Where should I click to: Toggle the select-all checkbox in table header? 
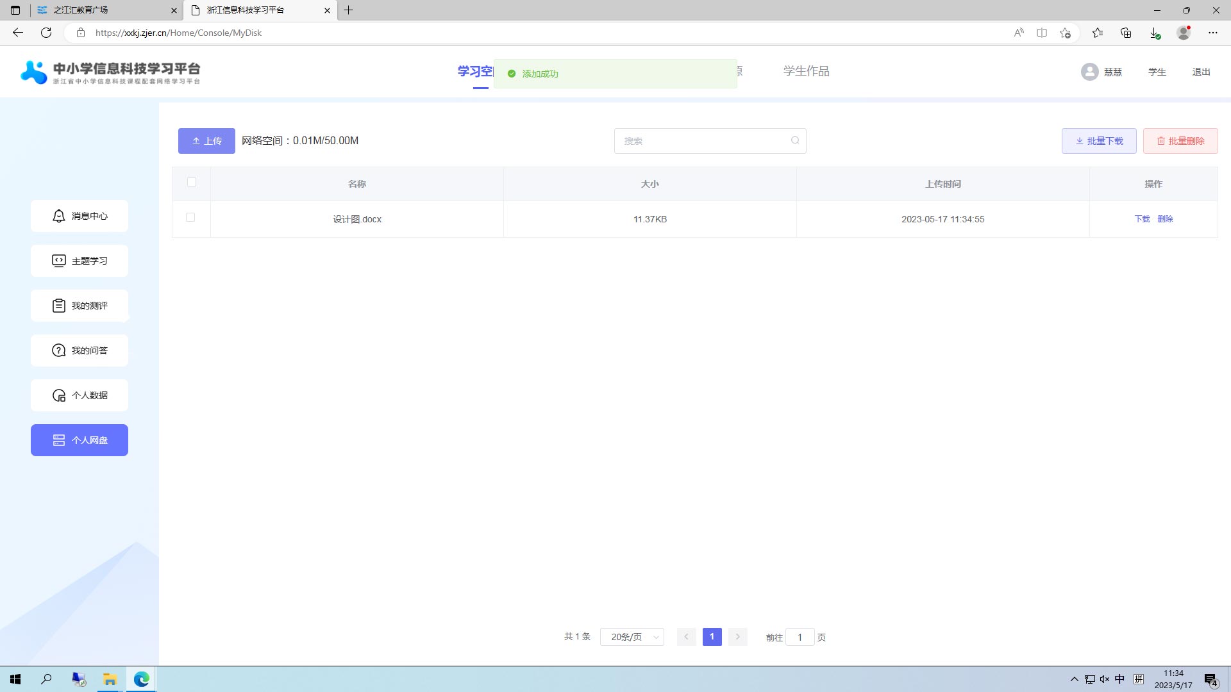click(192, 182)
